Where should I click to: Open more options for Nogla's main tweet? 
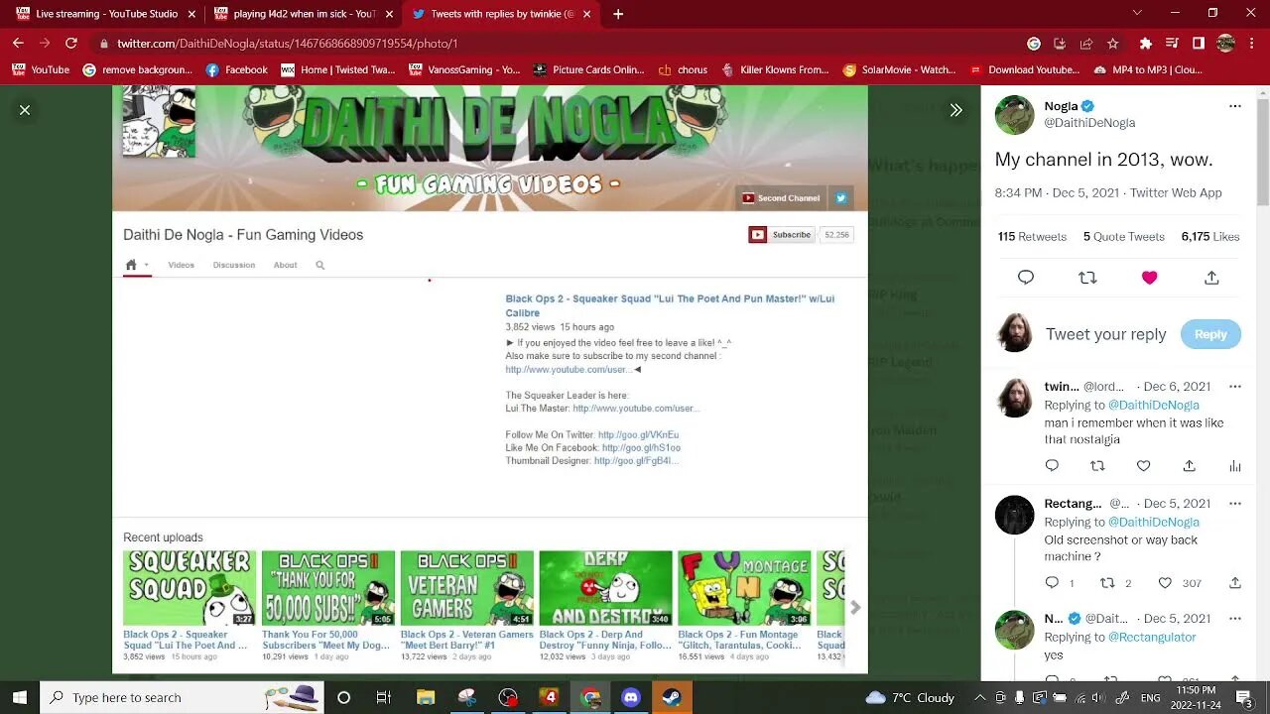(x=1234, y=106)
